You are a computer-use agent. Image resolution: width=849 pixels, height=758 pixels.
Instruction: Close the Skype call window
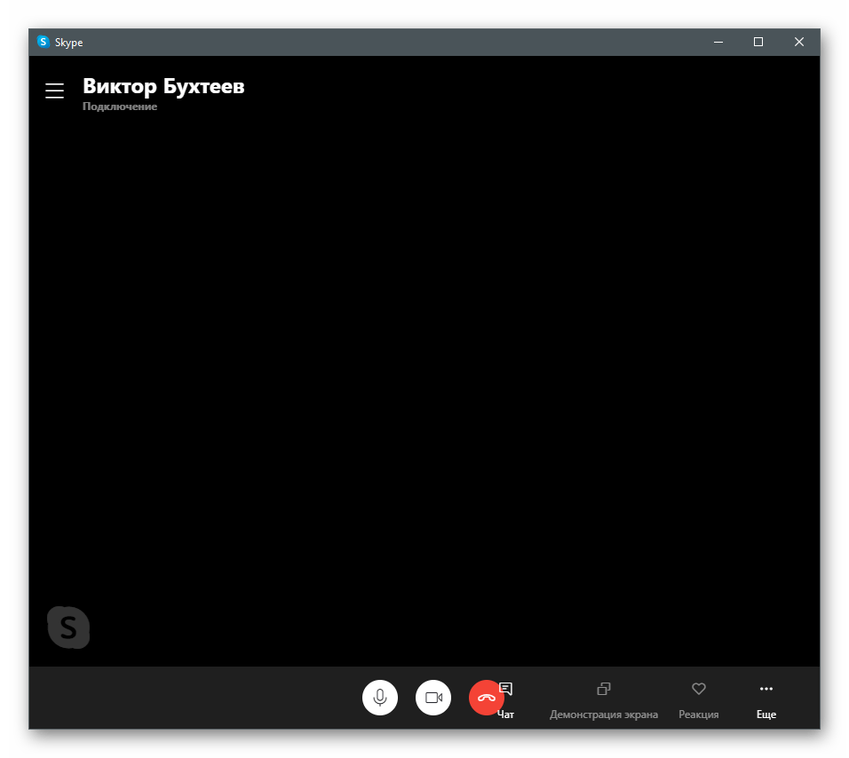pyautogui.click(x=799, y=42)
